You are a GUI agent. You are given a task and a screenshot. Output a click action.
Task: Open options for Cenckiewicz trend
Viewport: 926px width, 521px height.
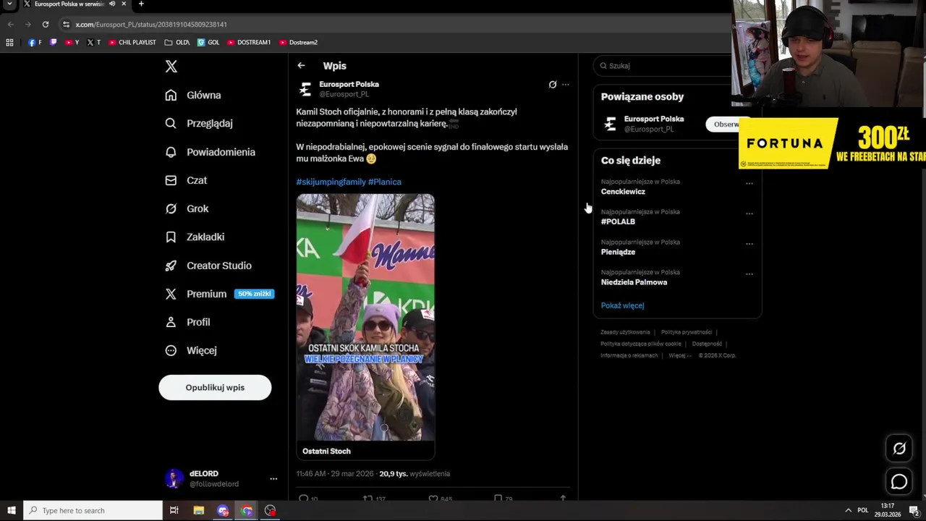point(749,183)
